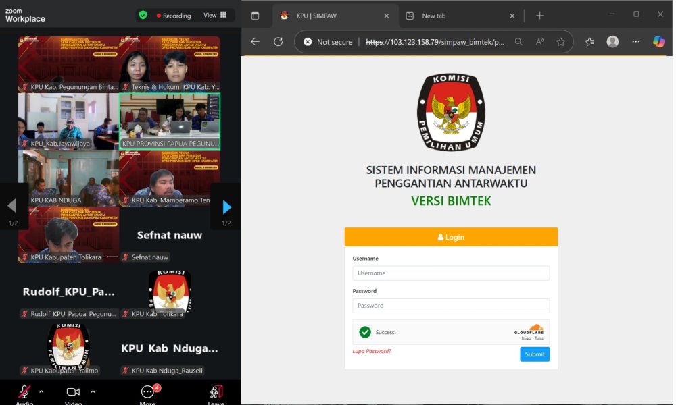676x405 pixels.
Task: Start video using the camera icon
Action: tap(73, 392)
